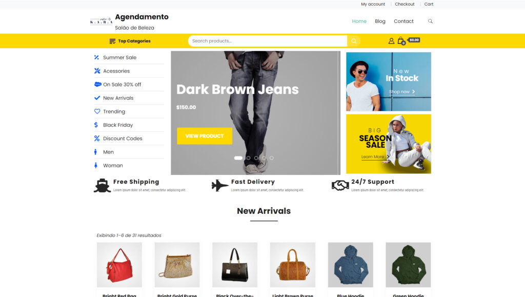Open the shopping bag cart icon
The height and width of the screenshot is (297, 525).
401,41
